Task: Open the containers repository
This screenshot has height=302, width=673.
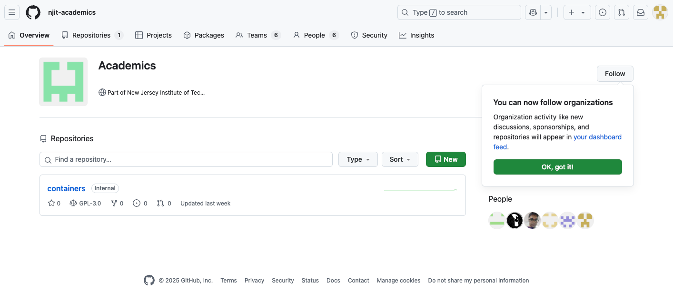Action: (x=66, y=188)
